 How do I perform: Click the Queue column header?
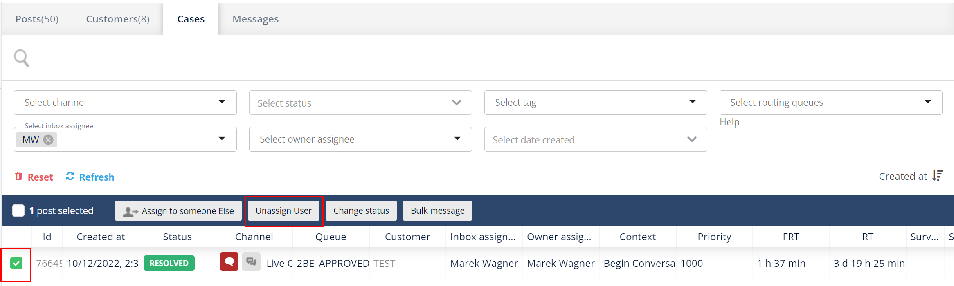[331, 237]
